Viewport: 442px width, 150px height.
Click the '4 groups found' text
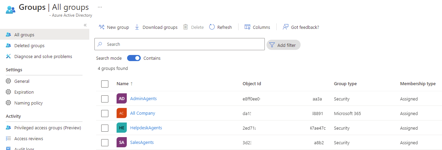[x=113, y=69]
